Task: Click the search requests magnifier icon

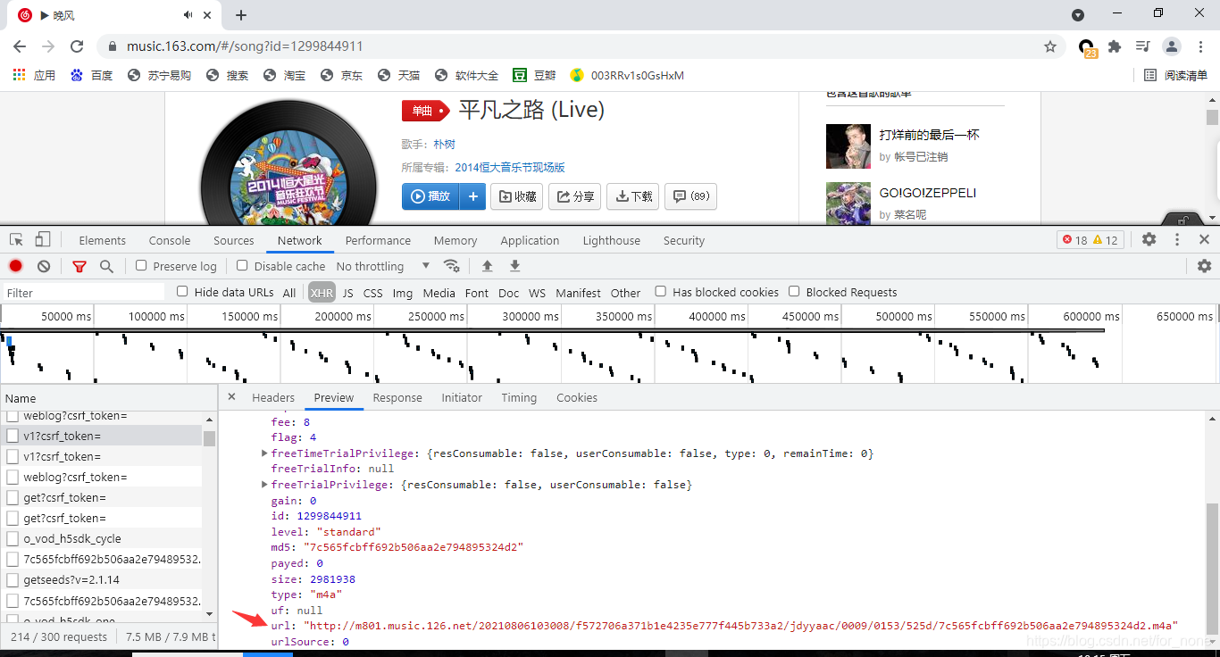Action: pos(106,266)
